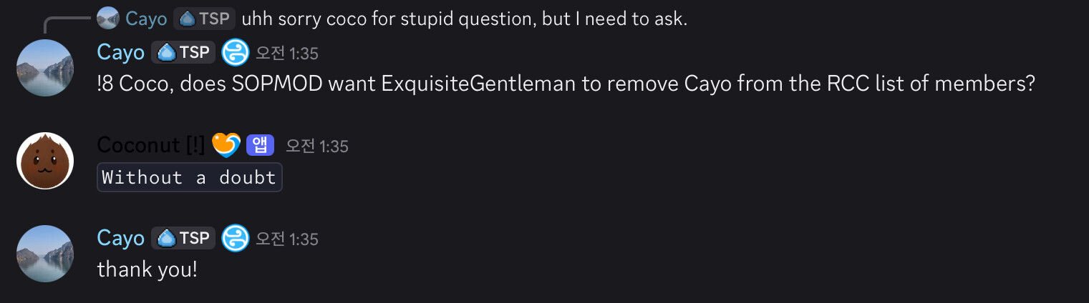
Task: Jump to the replied message "uhh sorry coco"
Action: (464, 19)
